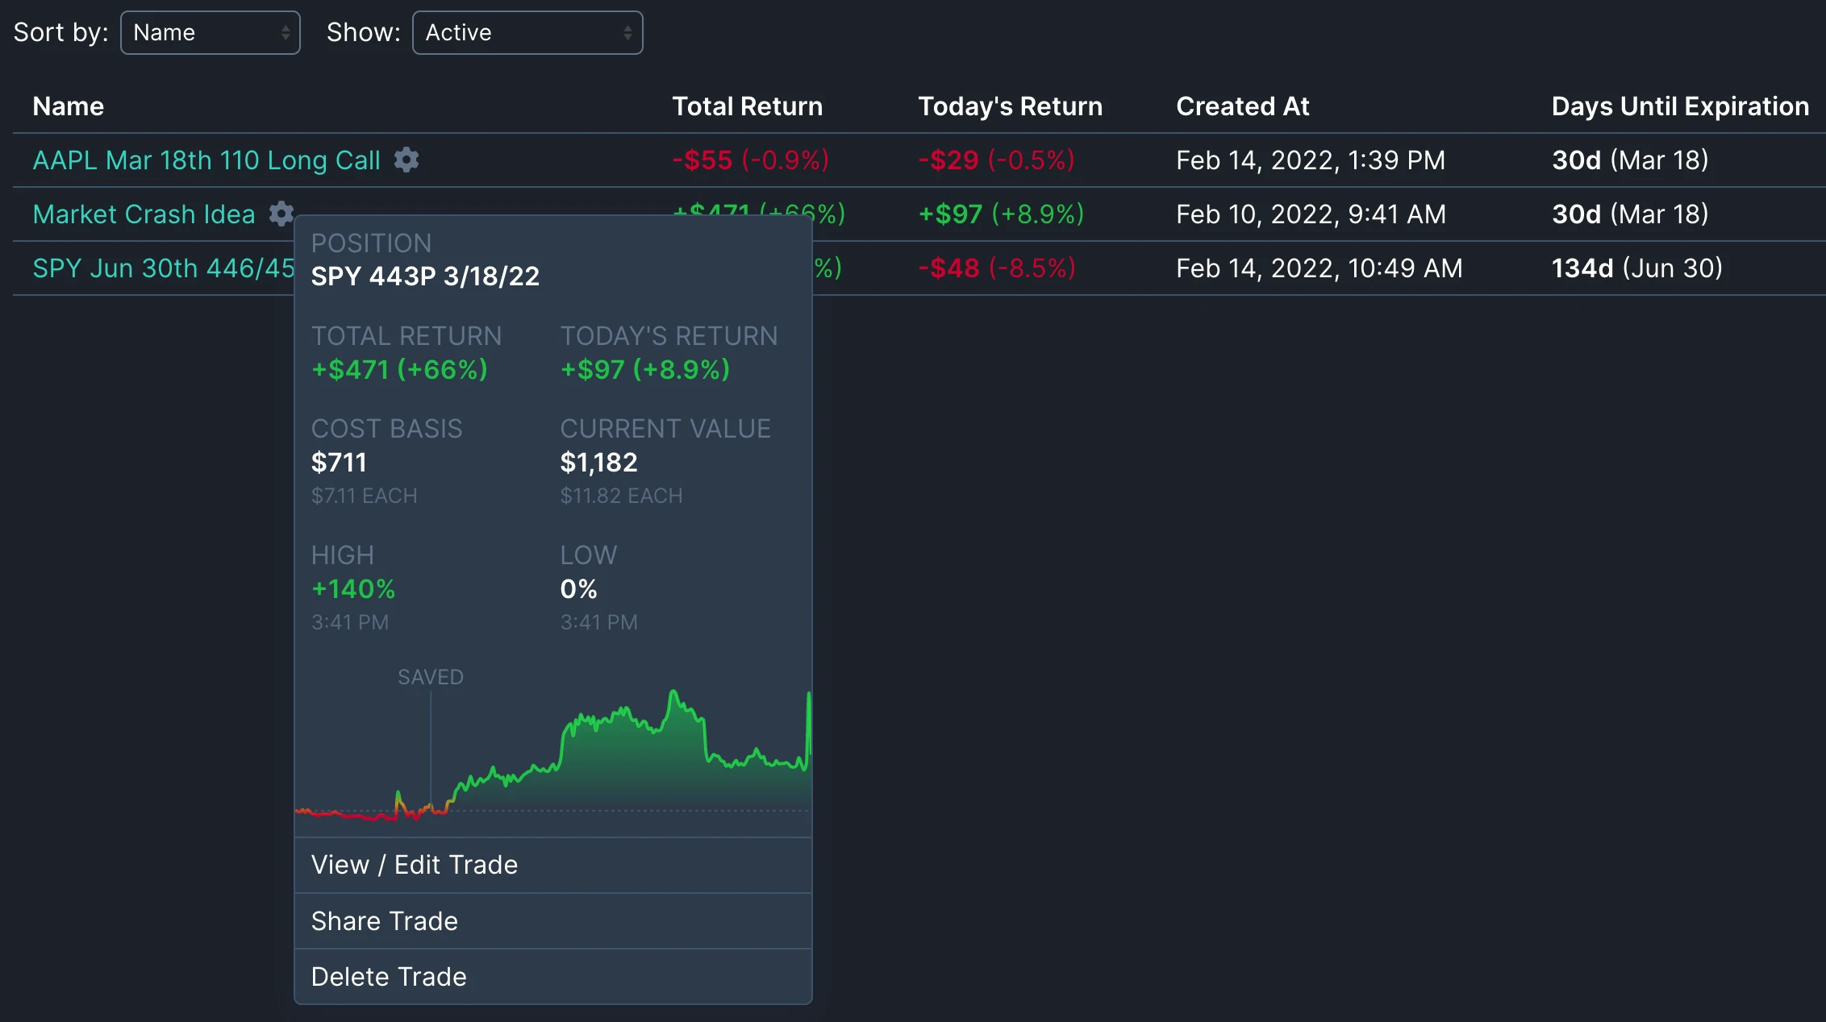This screenshot has width=1826, height=1022.
Task: Choose Share Trade from popup menu
Action: (385, 920)
